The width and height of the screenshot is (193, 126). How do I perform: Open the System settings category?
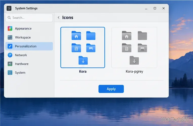29,73
